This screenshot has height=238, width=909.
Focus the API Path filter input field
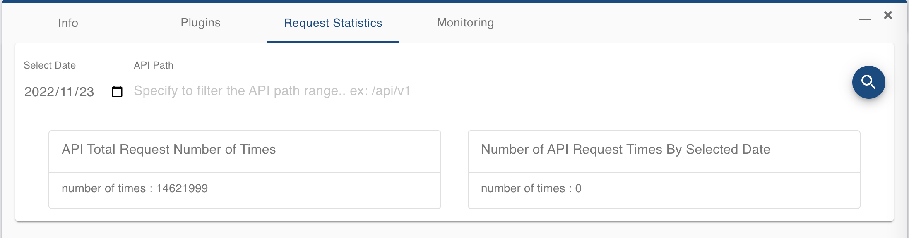click(488, 91)
